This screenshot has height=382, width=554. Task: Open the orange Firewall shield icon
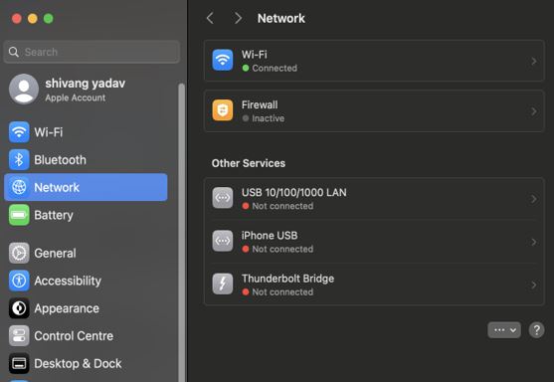click(x=223, y=110)
